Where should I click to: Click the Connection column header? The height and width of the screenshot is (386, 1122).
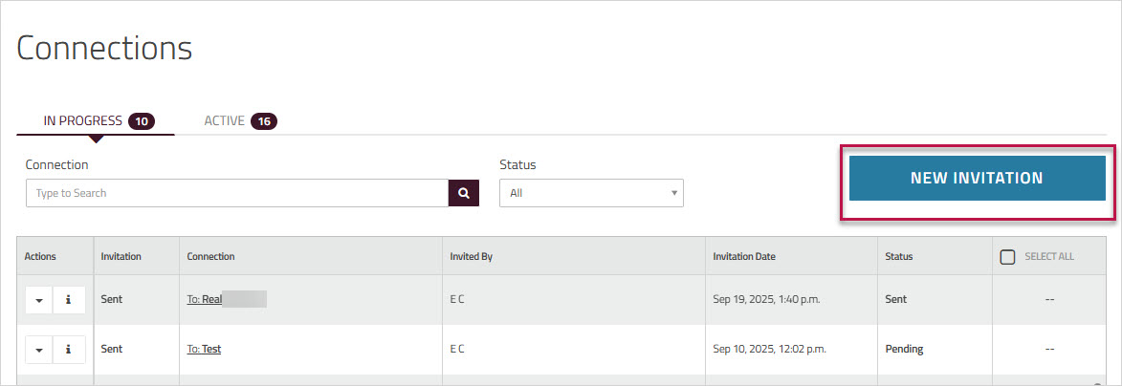tap(210, 256)
